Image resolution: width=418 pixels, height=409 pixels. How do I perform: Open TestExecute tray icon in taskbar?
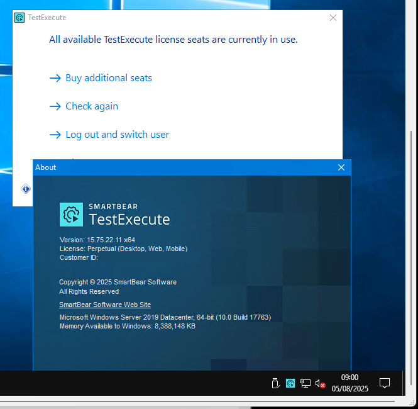(x=290, y=383)
